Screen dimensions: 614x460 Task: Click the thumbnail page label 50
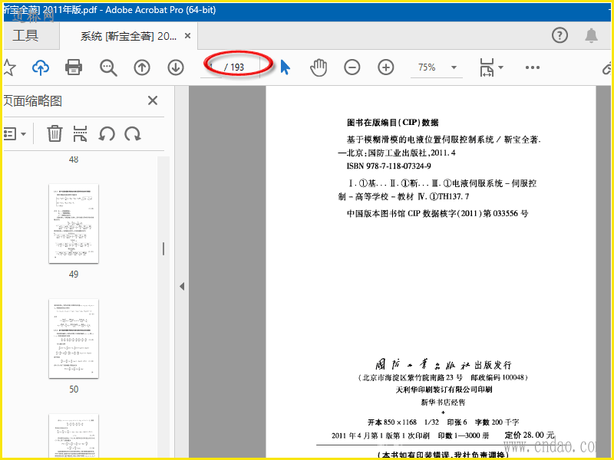pyautogui.click(x=74, y=389)
